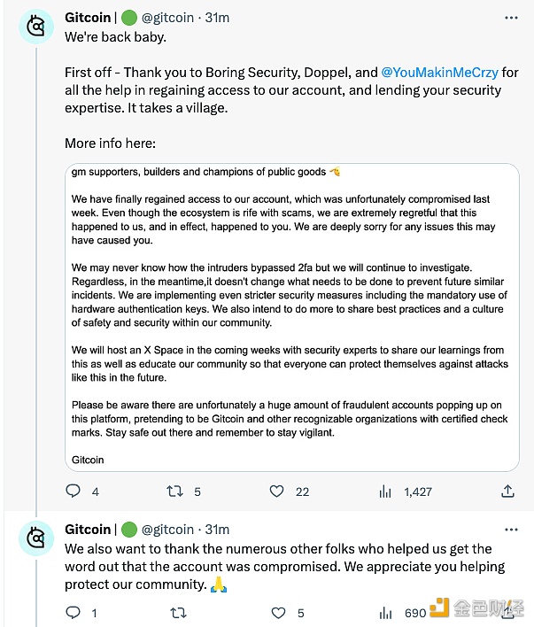
Task: Click the reply icon on first tweet
Action: [74, 491]
